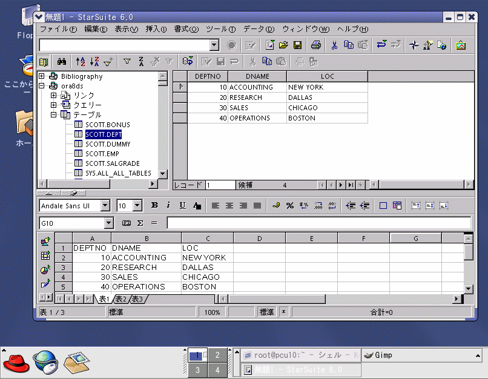
Task: Open the ファイル menu
Action: (58, 29)
